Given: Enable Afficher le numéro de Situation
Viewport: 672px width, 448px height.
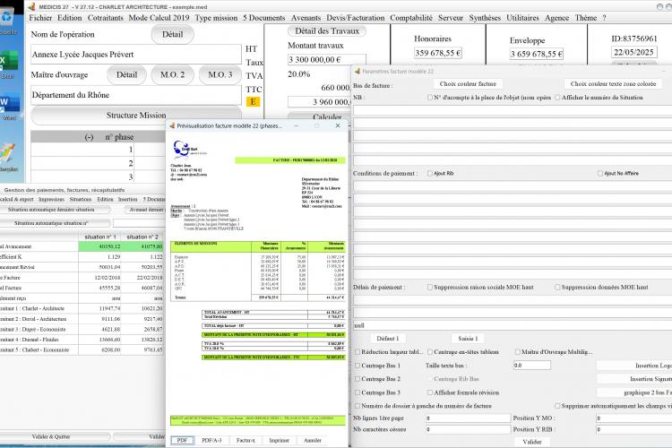Looking at the screenshot, I should tap(557, 98).
